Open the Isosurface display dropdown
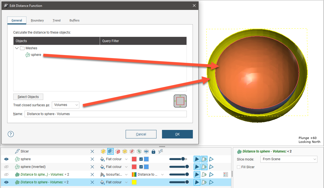Viewport: 324px width, 188px height. coord(126,175)
